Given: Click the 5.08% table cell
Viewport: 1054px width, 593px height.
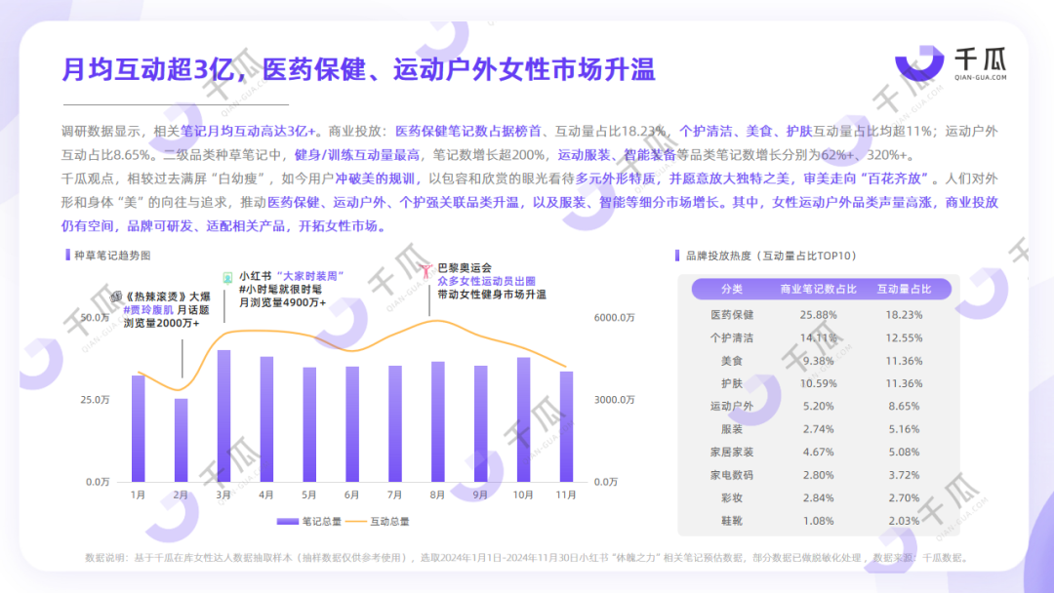Looking at the screenshot, I should click(904, 452).
